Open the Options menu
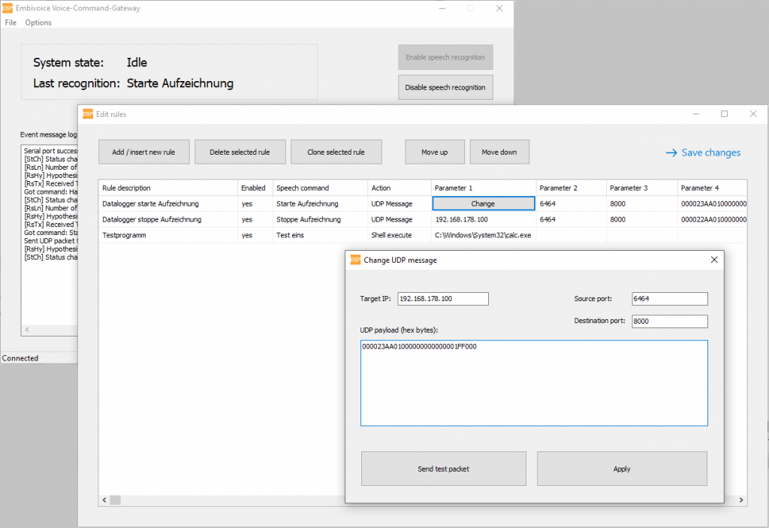This screenshot has height=528, width=769. tap(38, 23)
